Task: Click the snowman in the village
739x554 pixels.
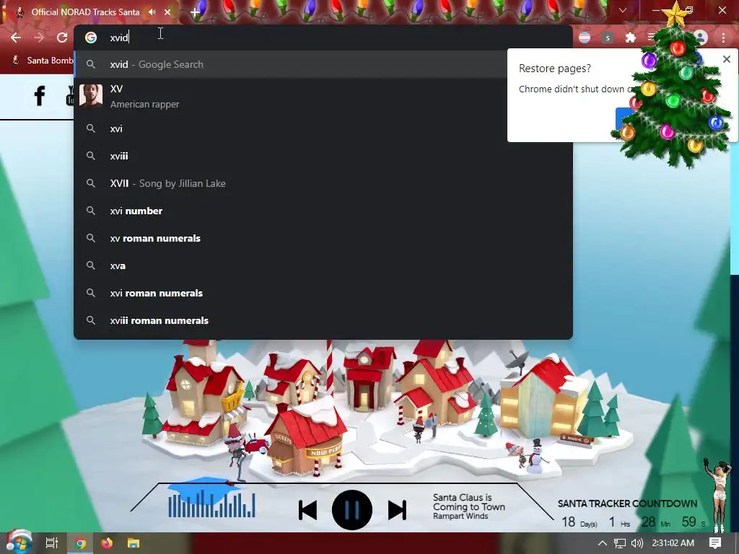Action: pyautogui.click(x=536, y=456)
